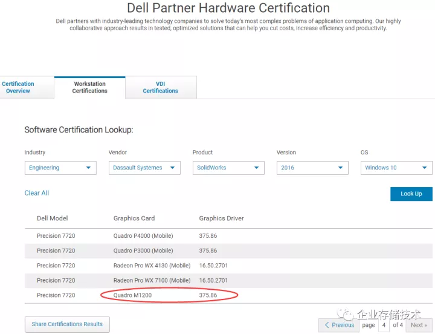Image resolution: width=435 pixels, height=334 pixels.
Task: Select the Quadro M1200 cell
Action: tap(132, 295)
